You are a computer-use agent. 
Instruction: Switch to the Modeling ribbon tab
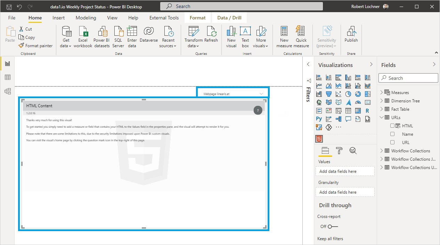[85, 18]
